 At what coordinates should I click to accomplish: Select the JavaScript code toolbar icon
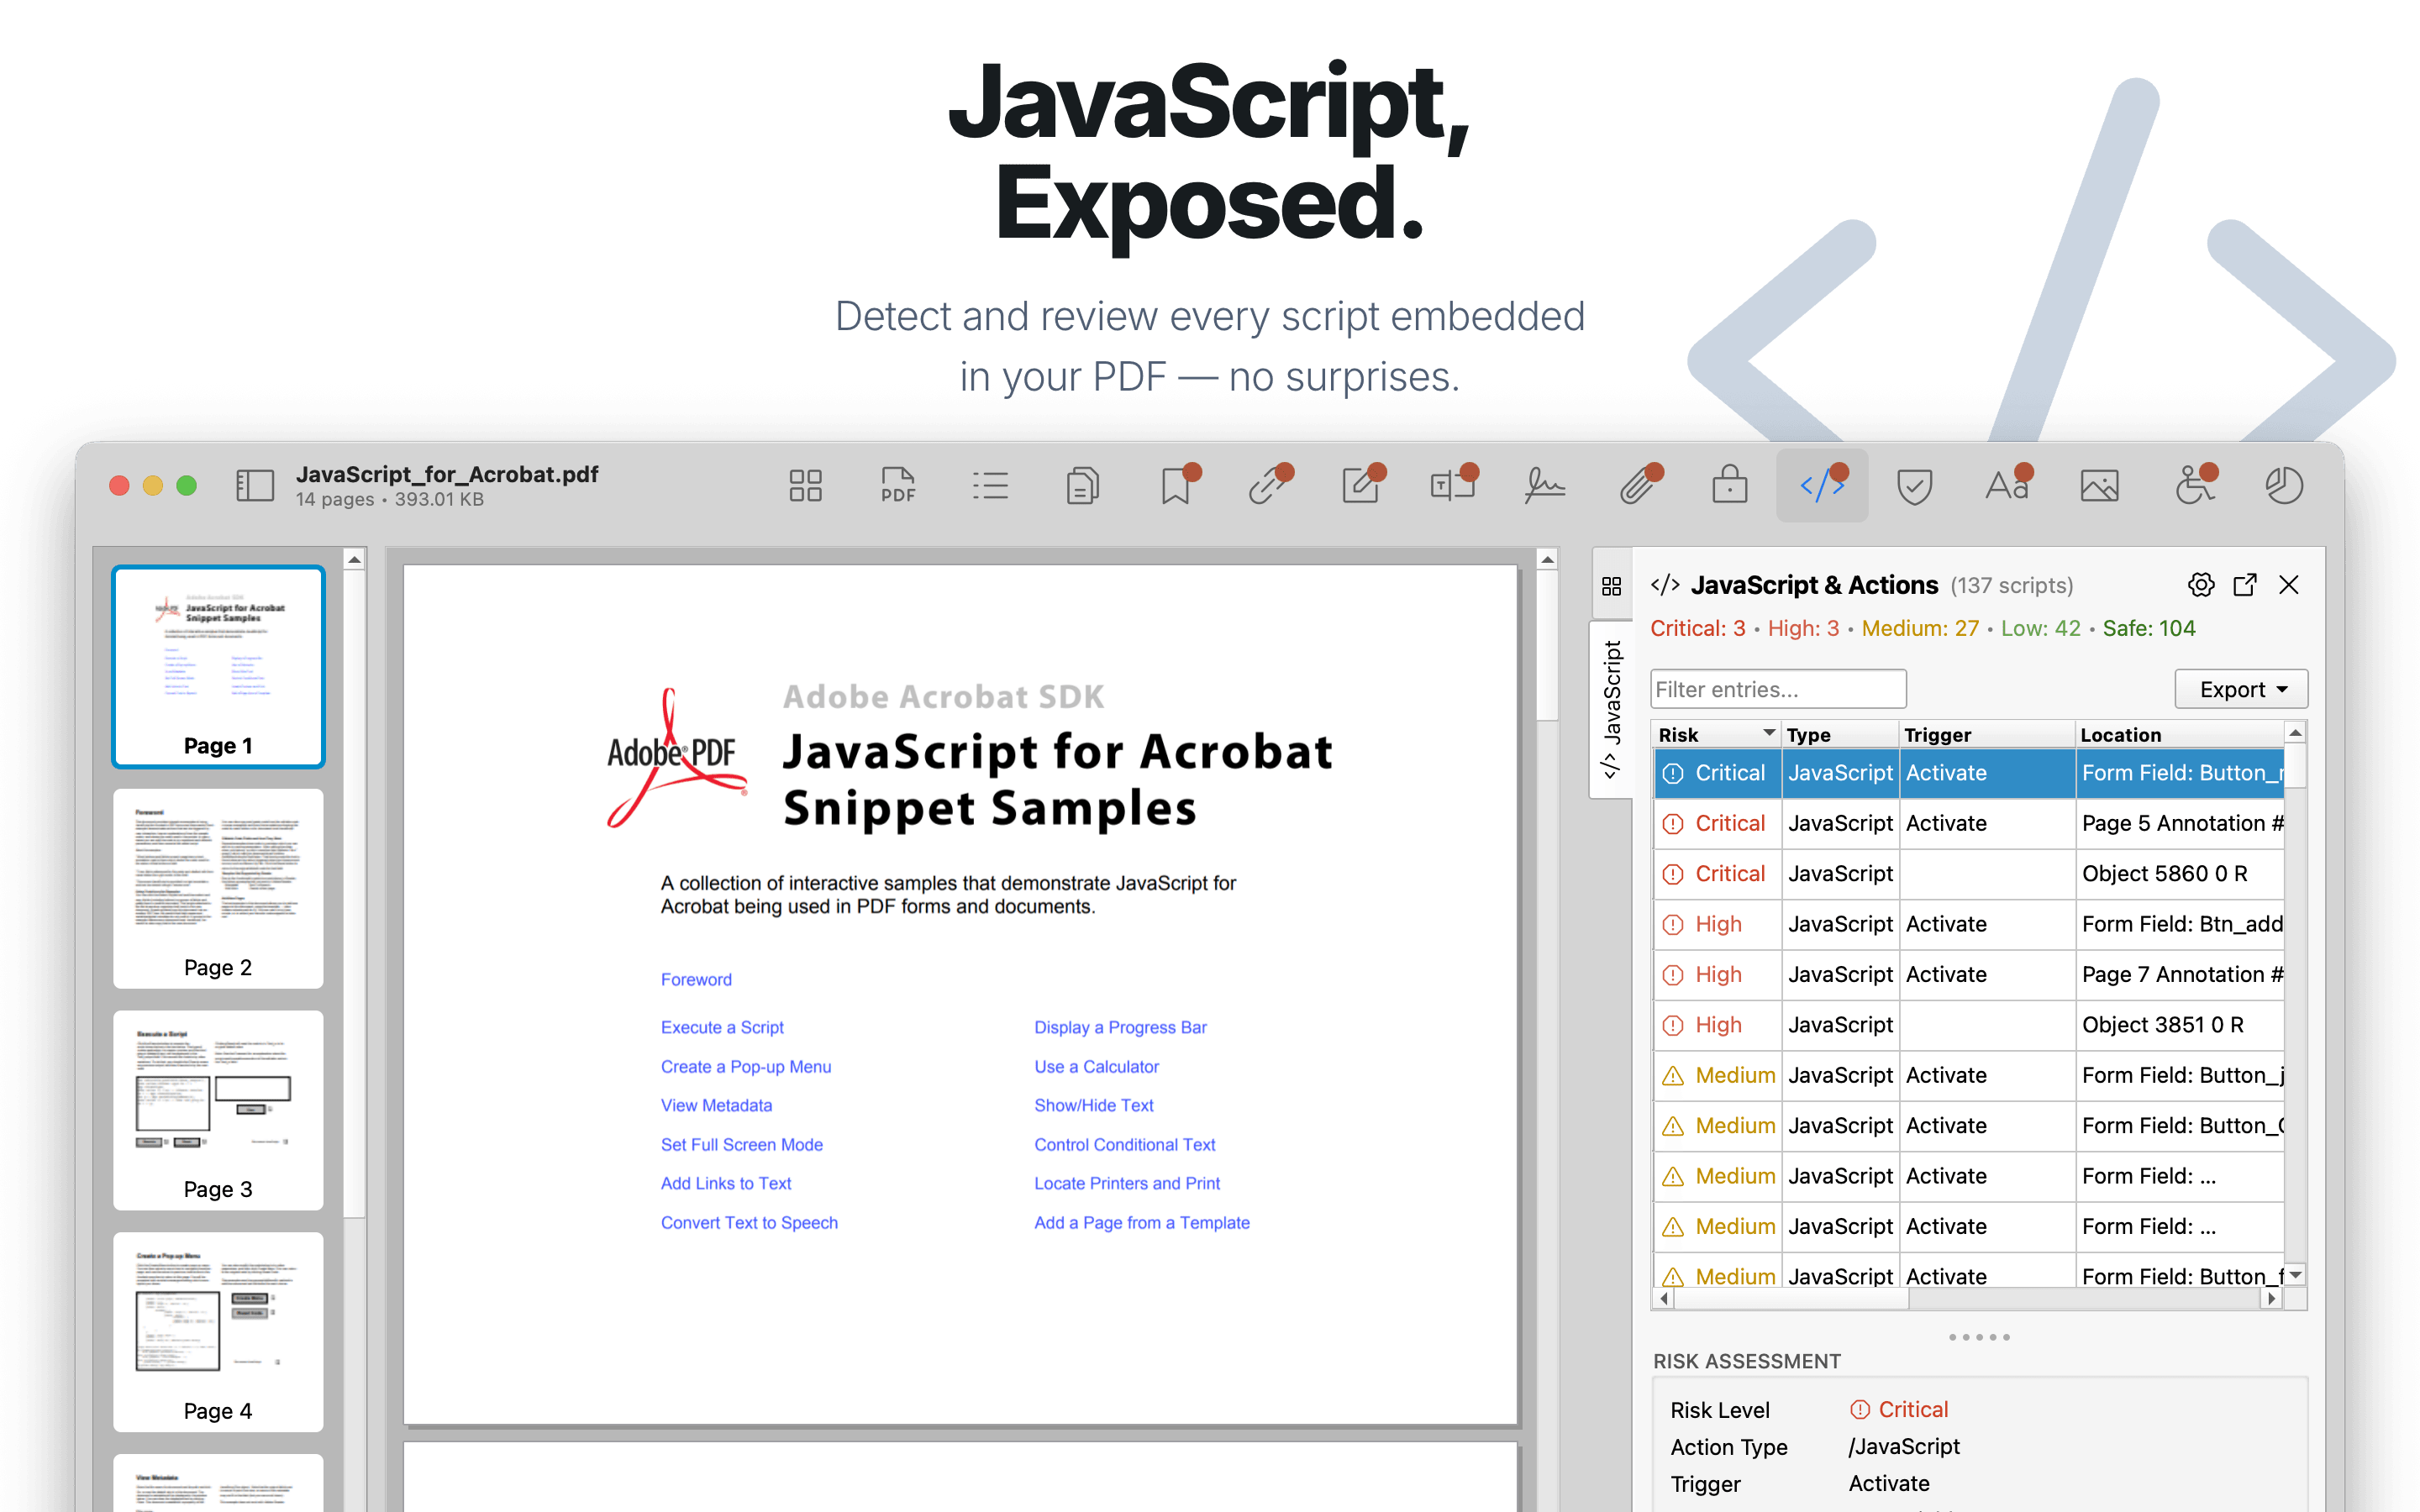(1822, 486)
